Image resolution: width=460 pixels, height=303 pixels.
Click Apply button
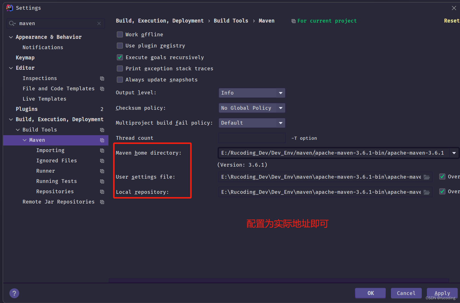tap(442, 293)
